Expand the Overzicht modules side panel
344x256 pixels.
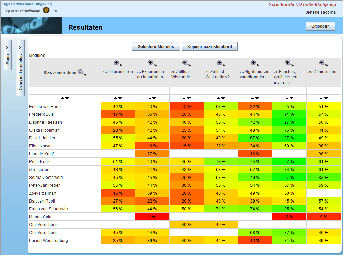click(x=20, y=68)
